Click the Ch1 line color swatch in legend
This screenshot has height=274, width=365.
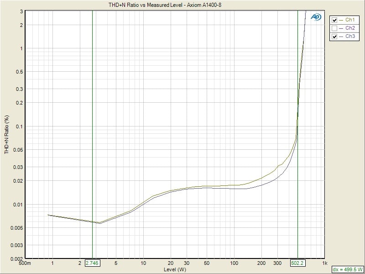tap(341, 20)
